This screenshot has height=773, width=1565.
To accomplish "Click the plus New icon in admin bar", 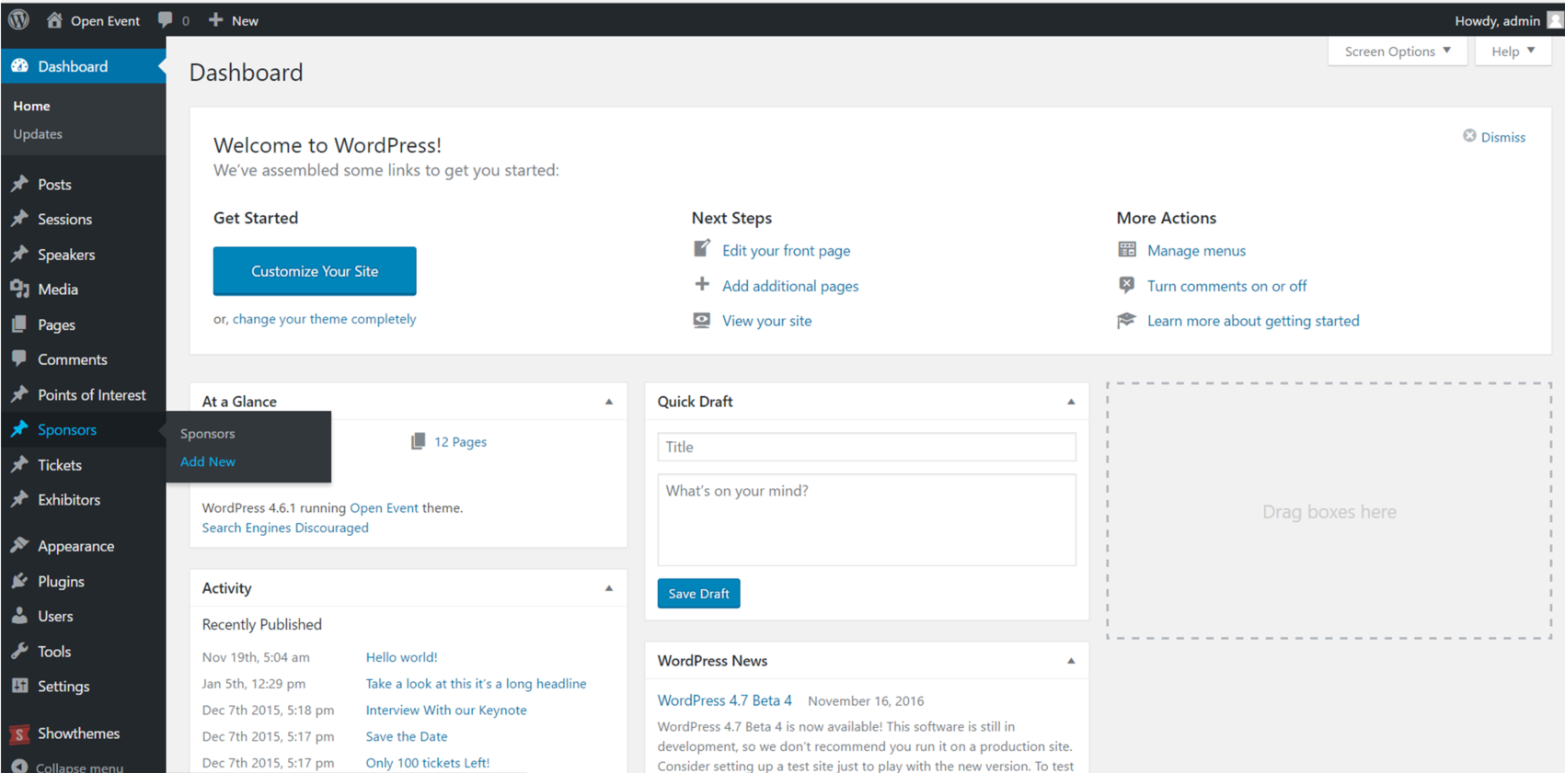I will pos(215,19).
